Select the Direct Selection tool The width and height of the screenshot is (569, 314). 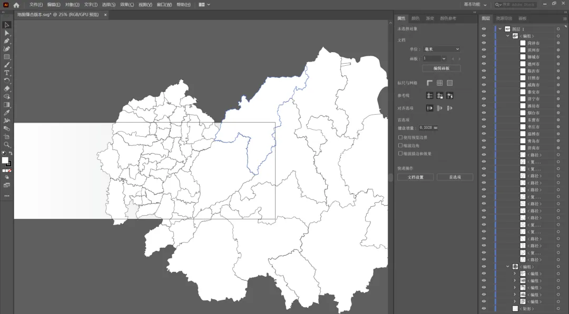coord(6,33)
